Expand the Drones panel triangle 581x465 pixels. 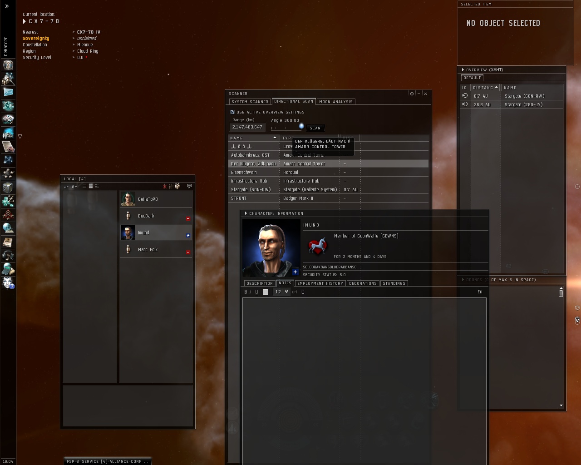coord(463,280)
